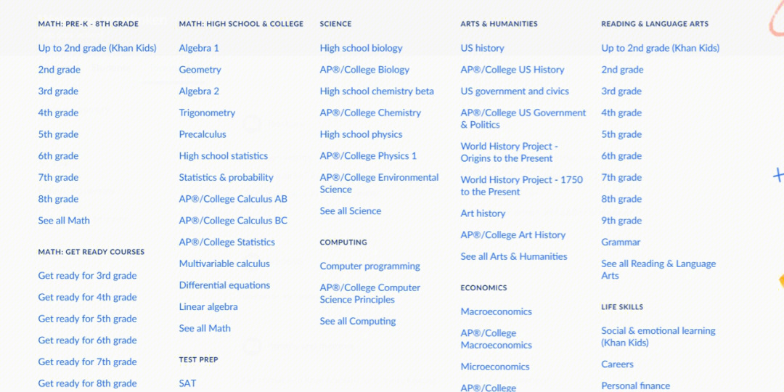Open Multivariable calculus
This screenshot has width=784, height=392.
point(224,263)
